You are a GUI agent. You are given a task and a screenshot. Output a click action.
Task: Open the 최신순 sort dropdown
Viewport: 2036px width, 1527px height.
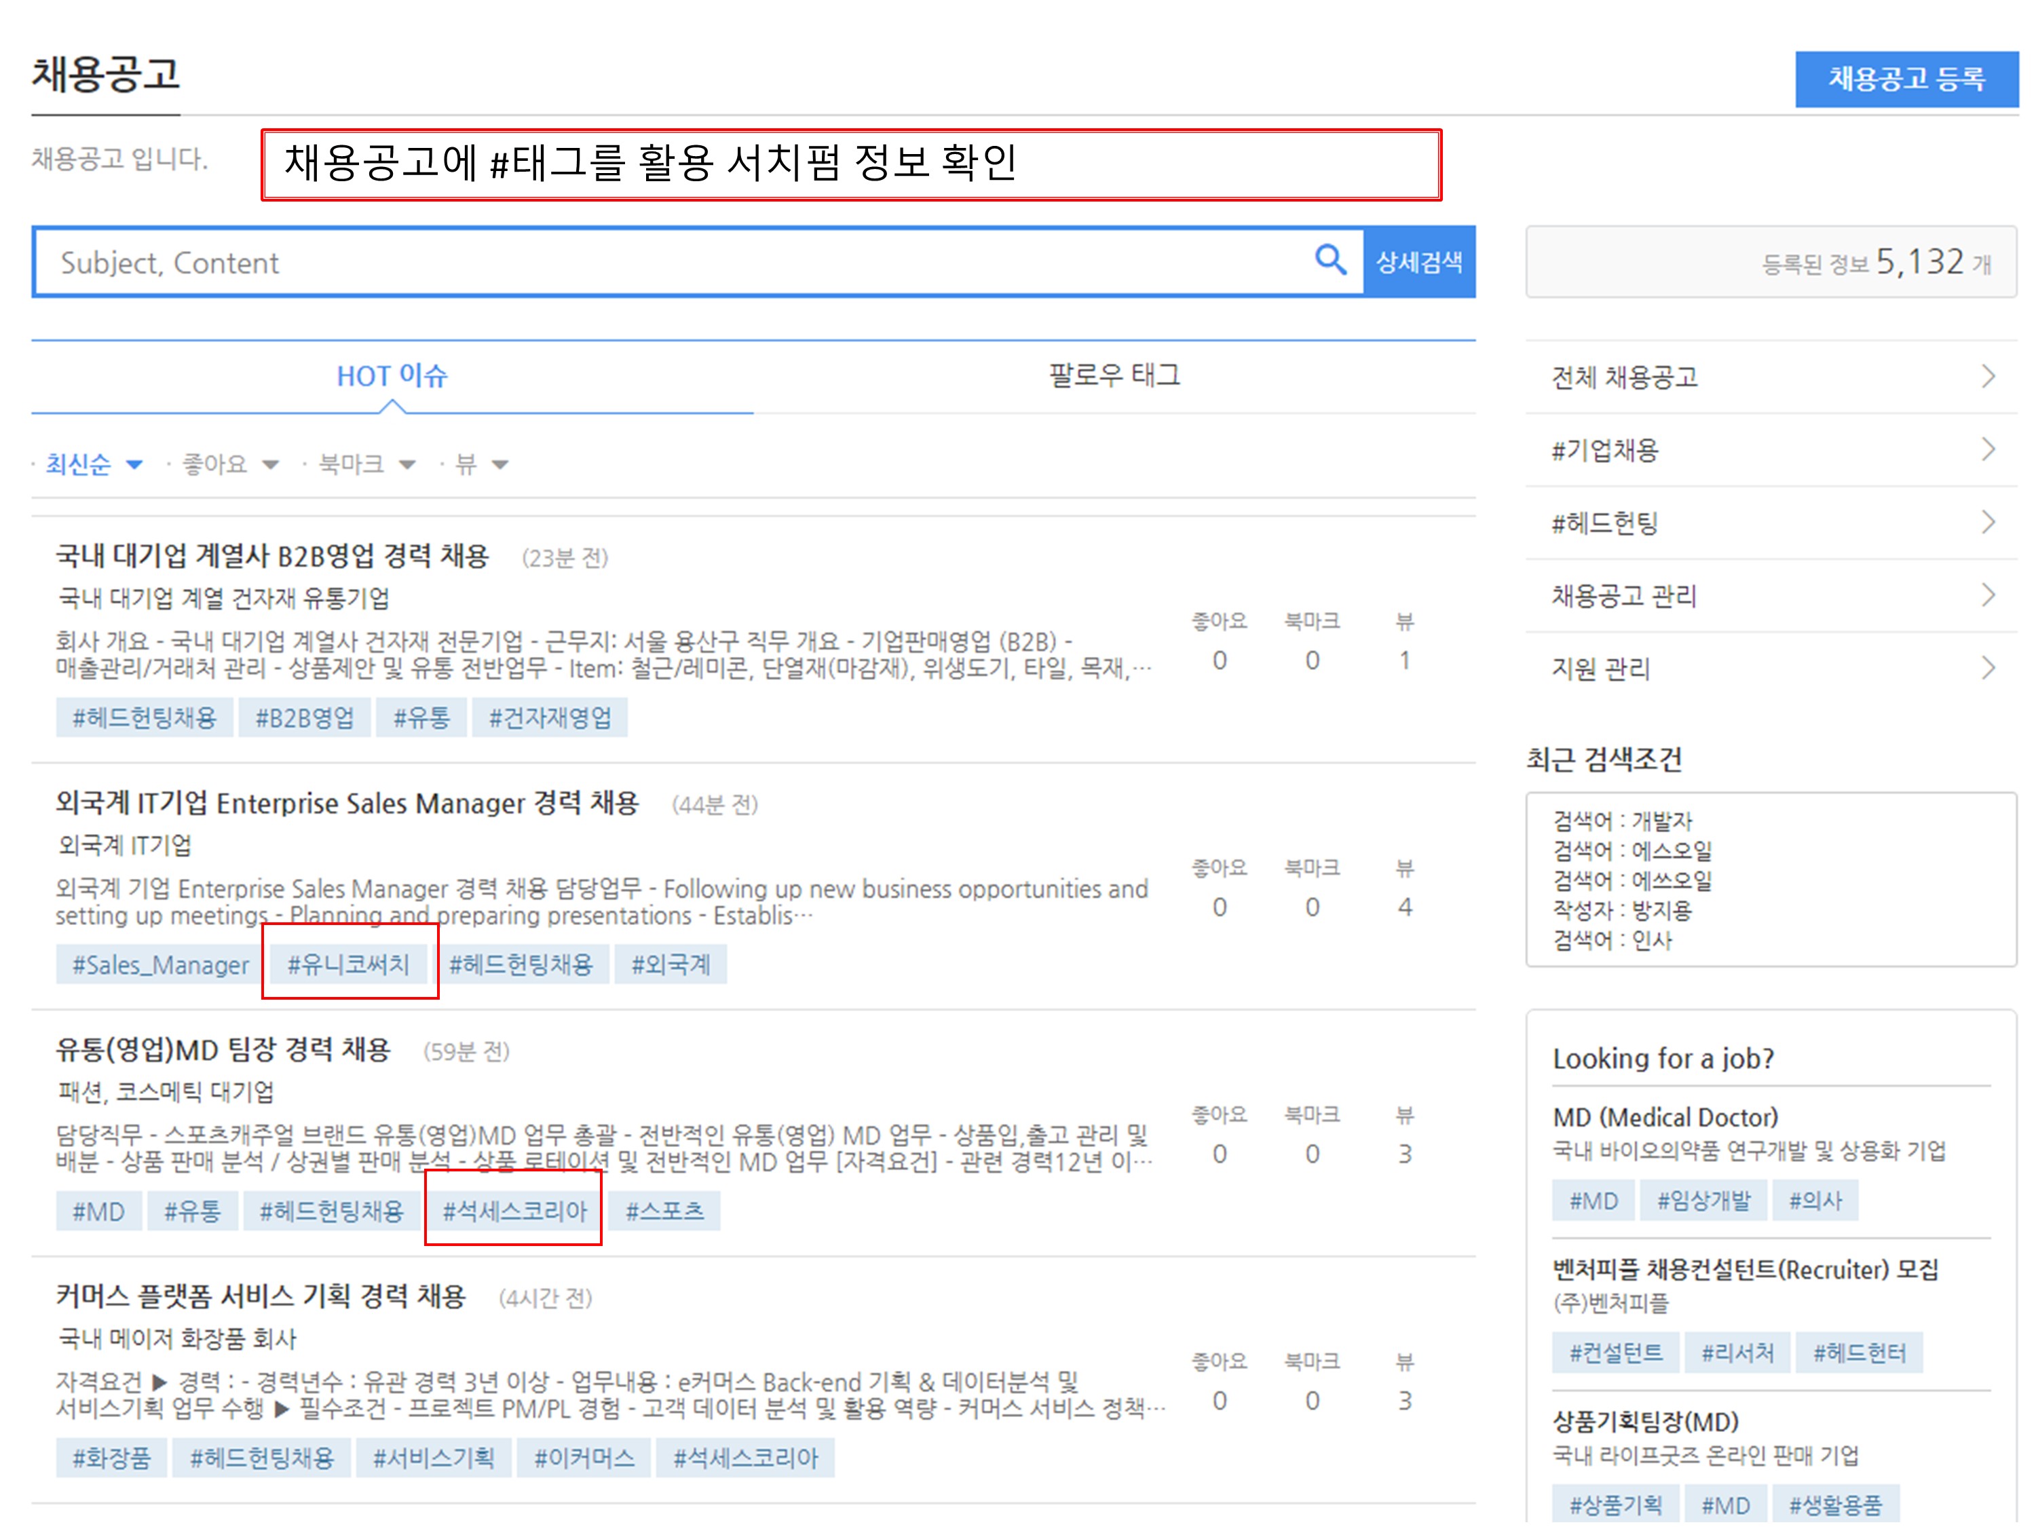(94, 464)
